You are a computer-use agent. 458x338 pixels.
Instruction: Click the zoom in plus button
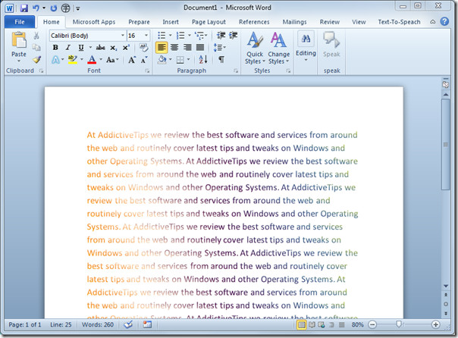[x=435, y=324]
